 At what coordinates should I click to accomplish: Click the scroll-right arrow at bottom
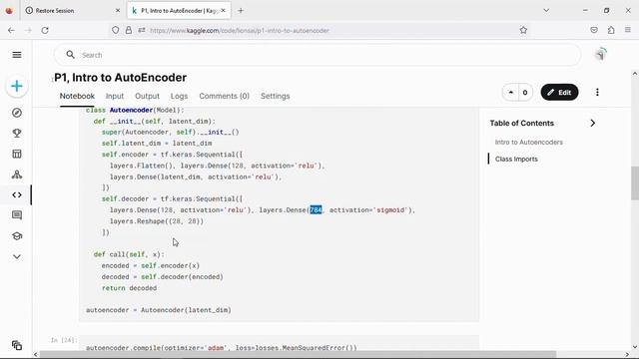[627, 355]
